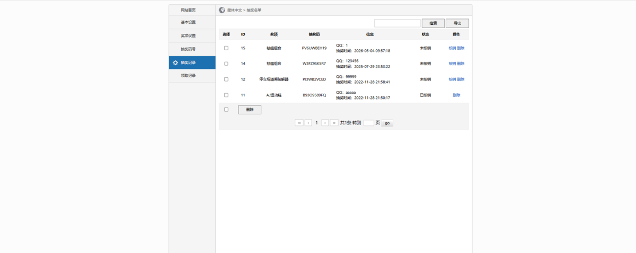The height and width of the screenshot is (253, 636).
Task: Click the 已核销 status of record 11
Action: point(426,95)
